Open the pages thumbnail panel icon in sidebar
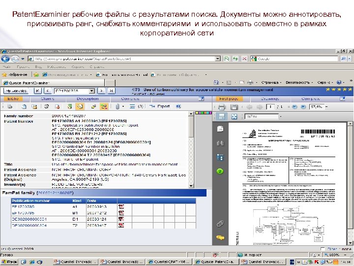 coord(220,129)
